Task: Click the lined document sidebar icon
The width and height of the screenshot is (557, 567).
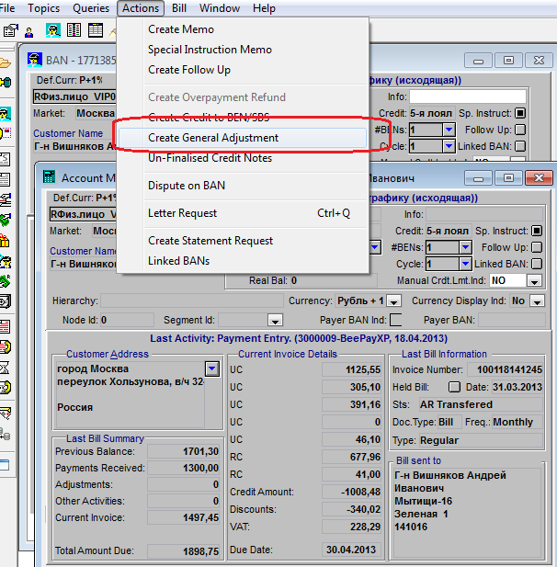Action: (x=6, y=179)
